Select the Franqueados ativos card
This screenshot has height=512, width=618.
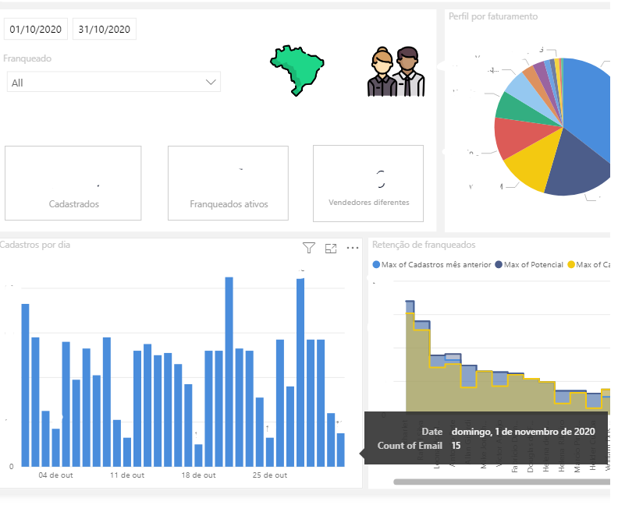click(x=228, y=183)
